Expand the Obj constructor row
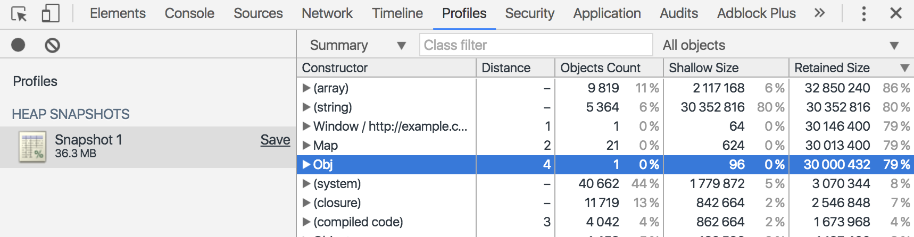The width and height of the screenshot is (914, 237). point(306,164)
